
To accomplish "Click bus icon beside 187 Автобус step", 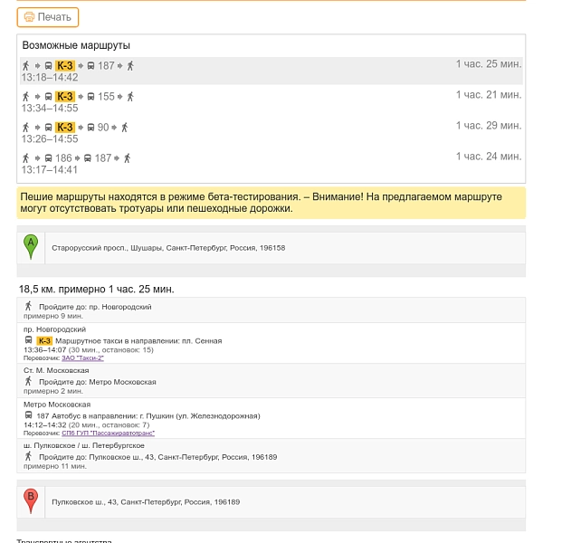I will tap(28, 415).
